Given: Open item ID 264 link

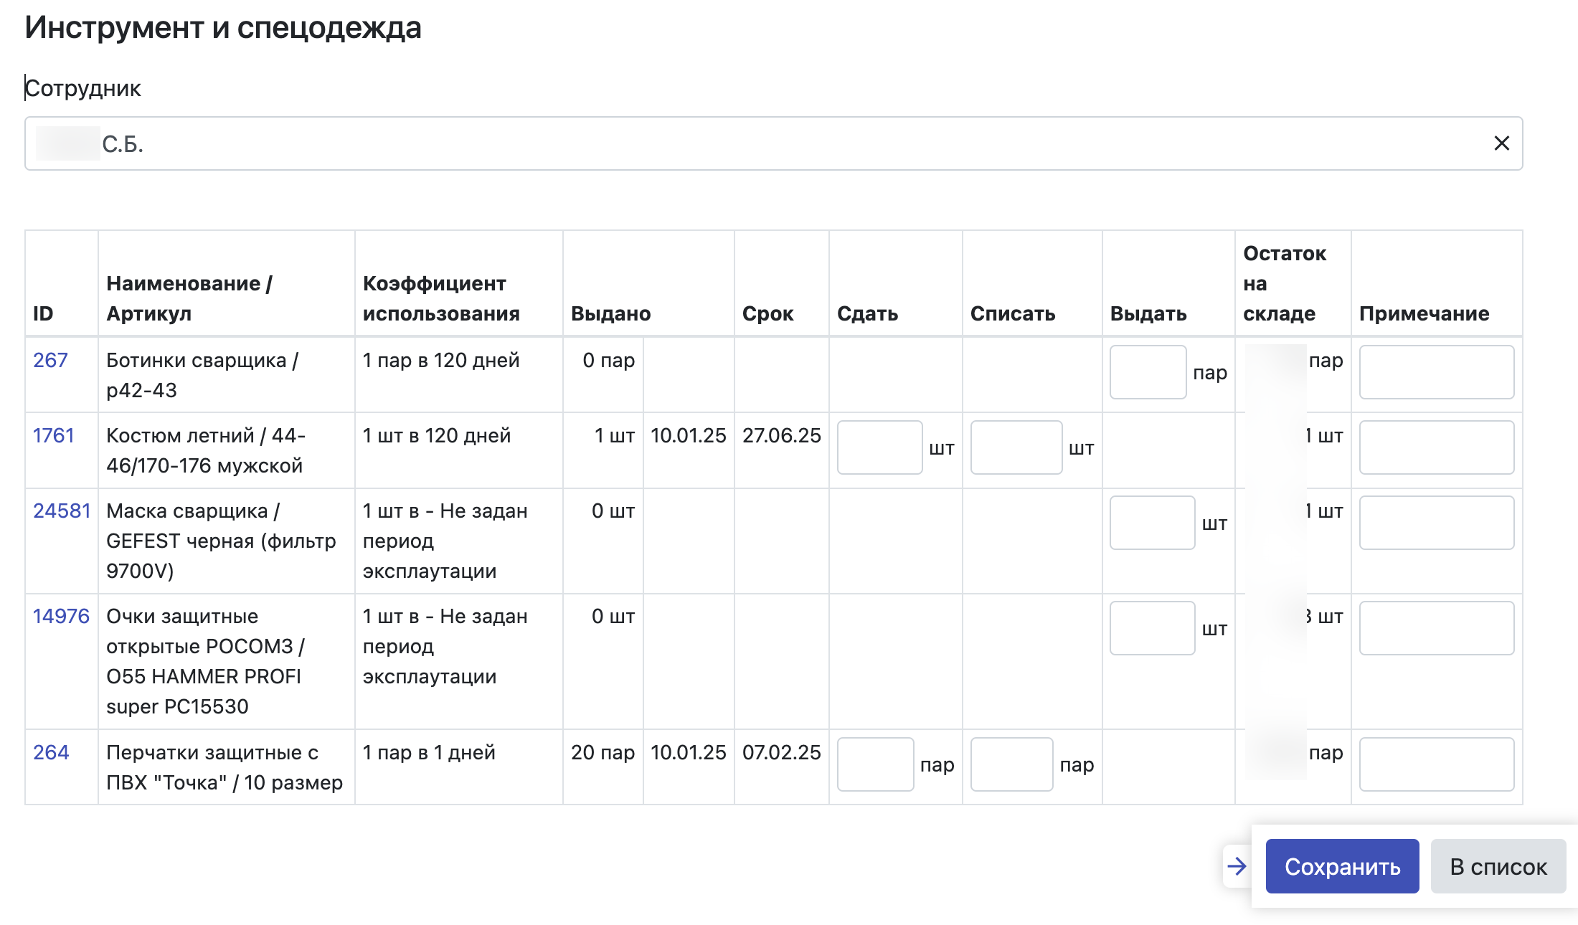Looking at the screenshot, I should point(51,752).
